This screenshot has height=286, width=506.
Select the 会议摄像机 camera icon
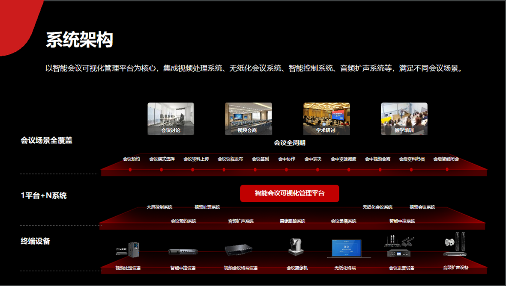[296, 248]
